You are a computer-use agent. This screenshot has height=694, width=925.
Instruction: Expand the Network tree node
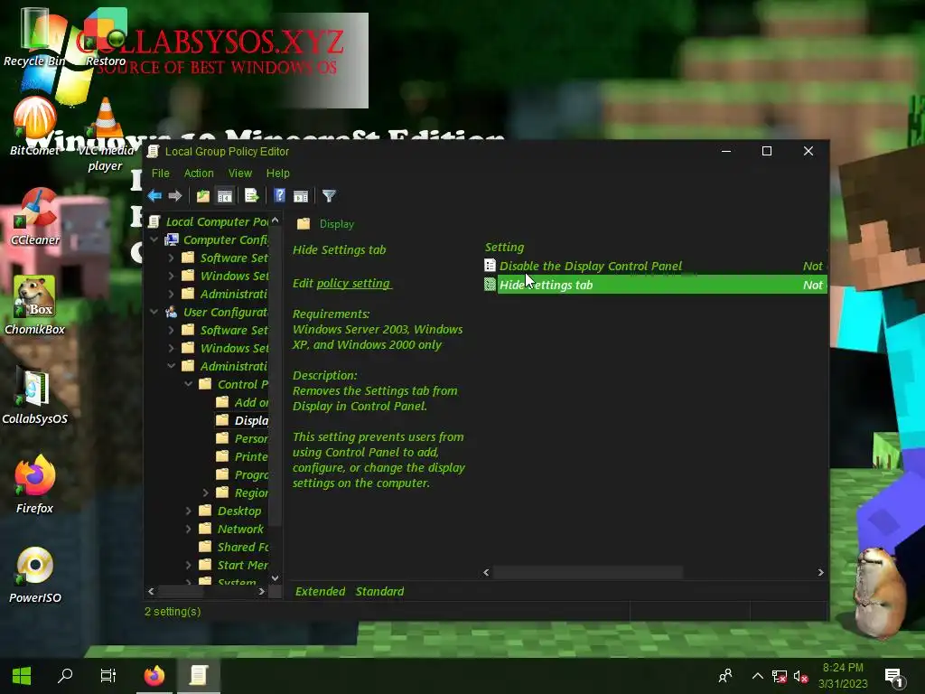coord(188,529)
